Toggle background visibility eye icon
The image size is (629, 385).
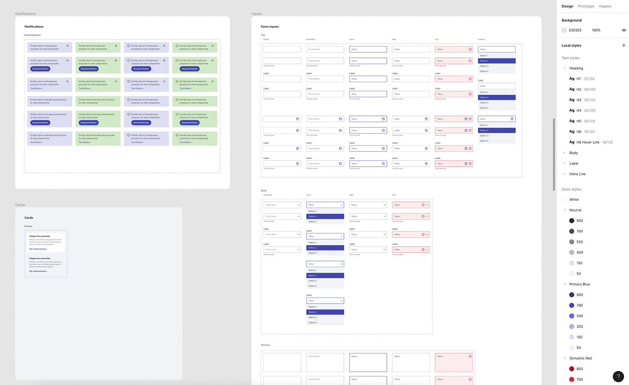(x=623, y=30)
